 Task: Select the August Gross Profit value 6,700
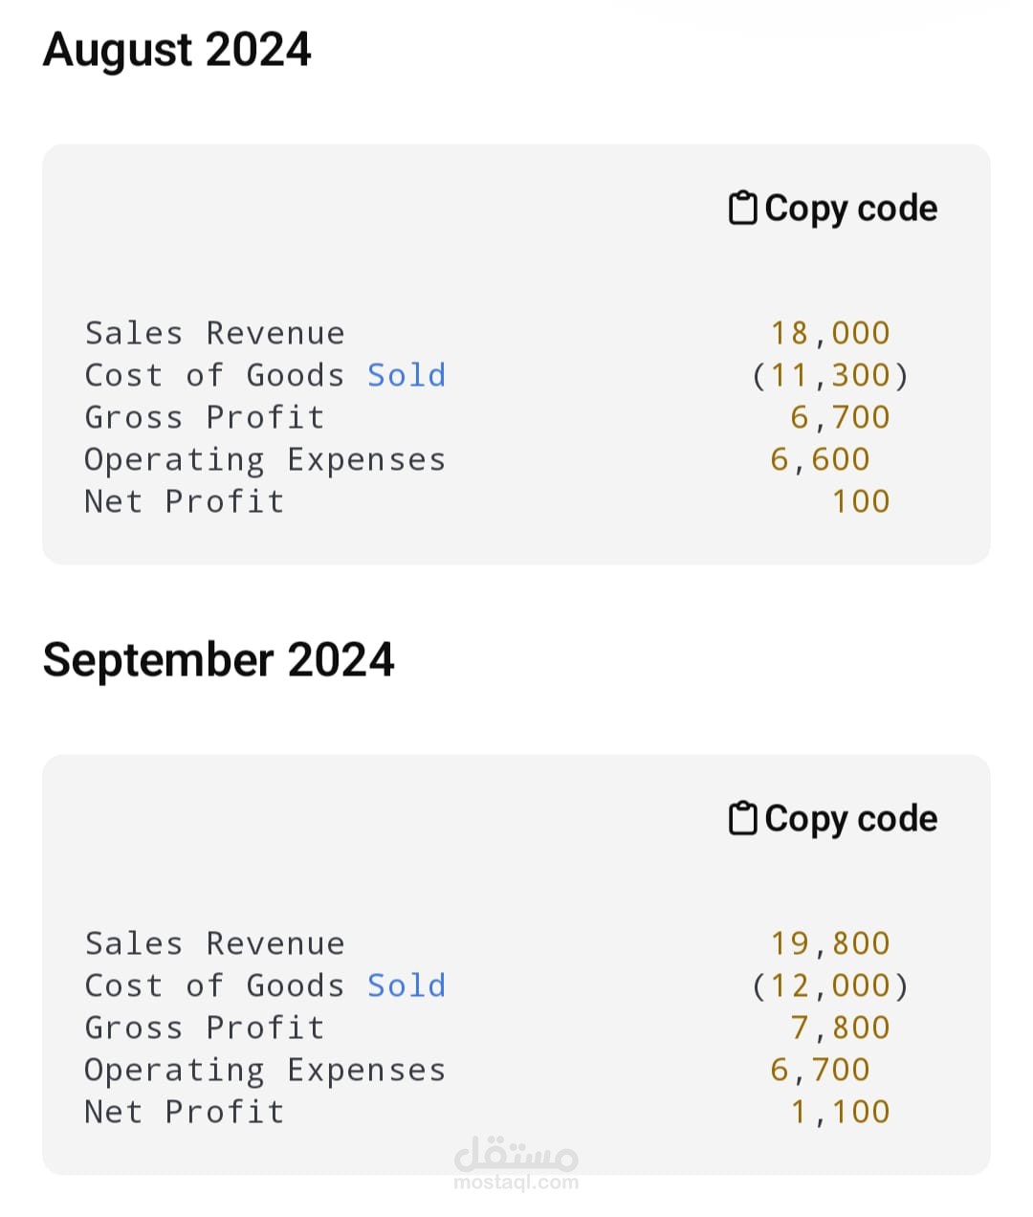[x=840, y=417]
